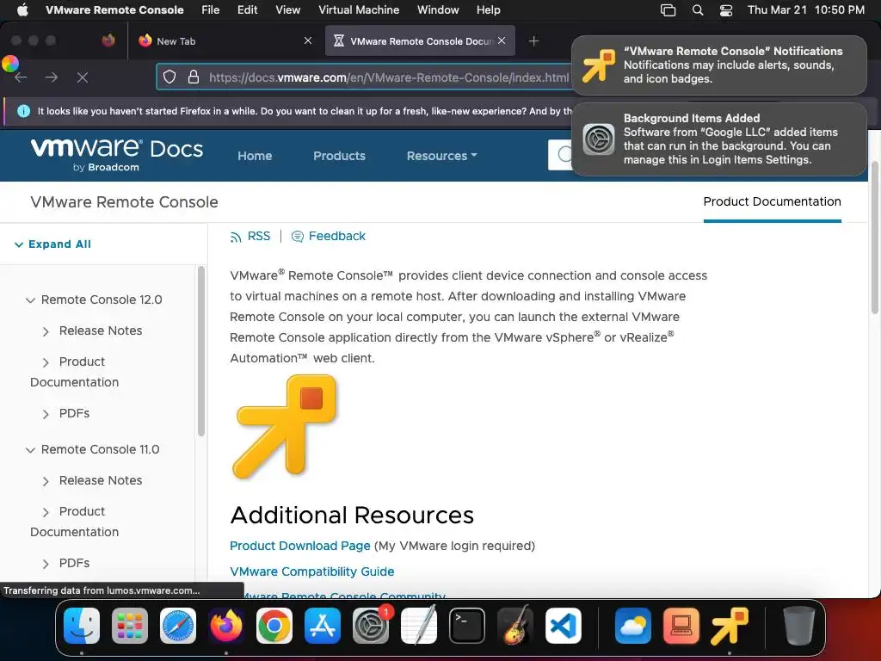The image size is (881, 661).
Task: Open the Help menu
Action: (x=489, y=9)
